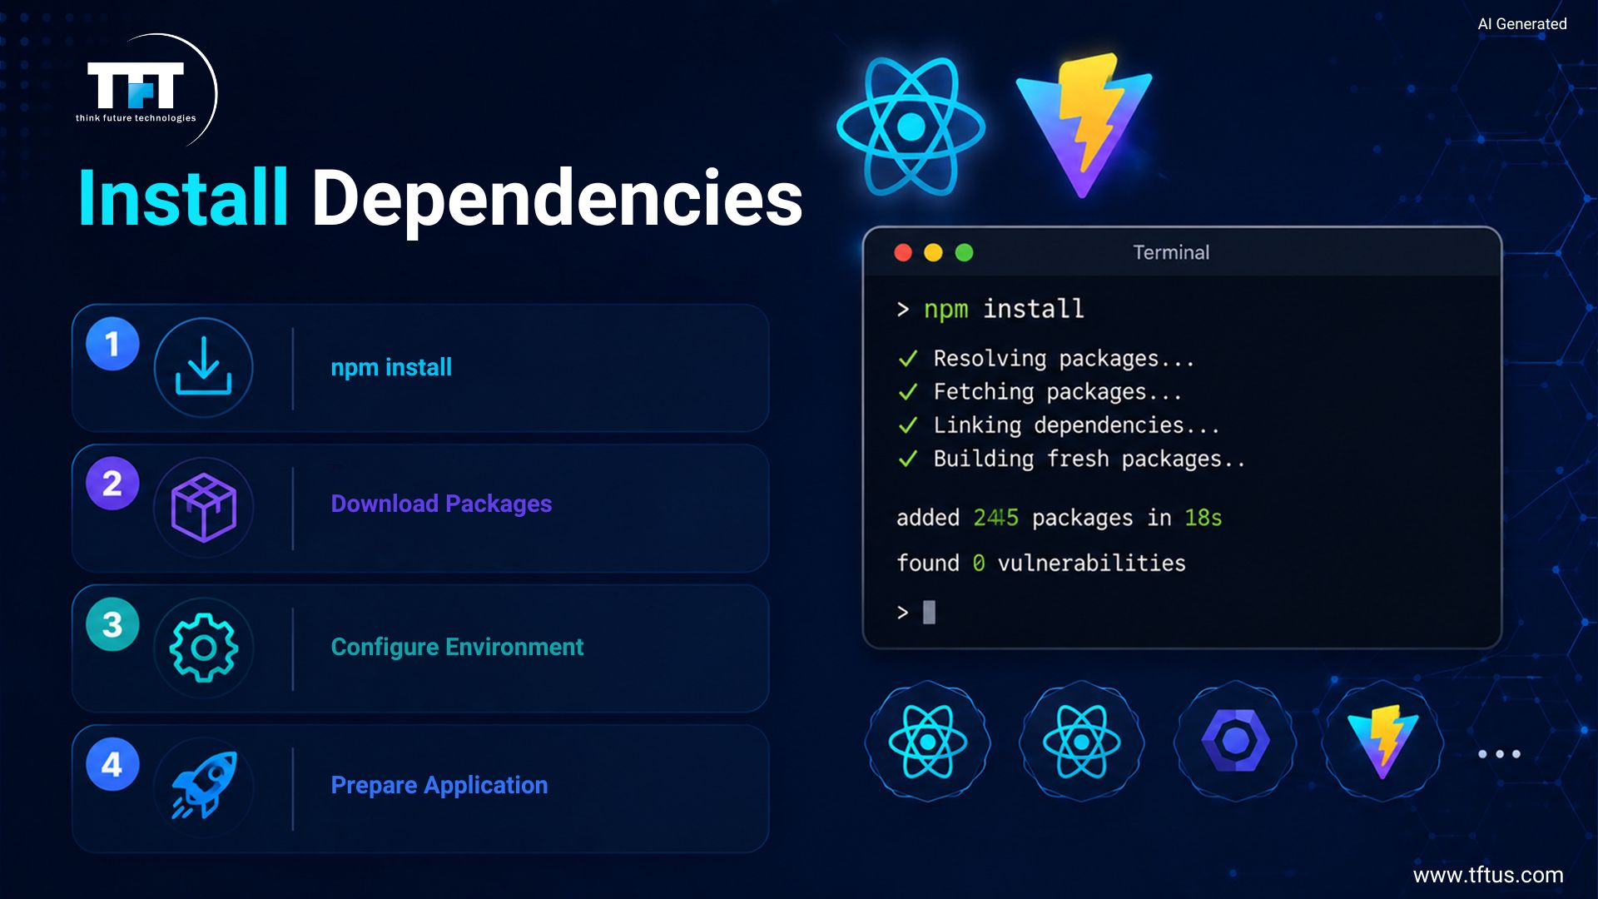
Task: Open the three-dots more icon
Action: coord(1499,754)
